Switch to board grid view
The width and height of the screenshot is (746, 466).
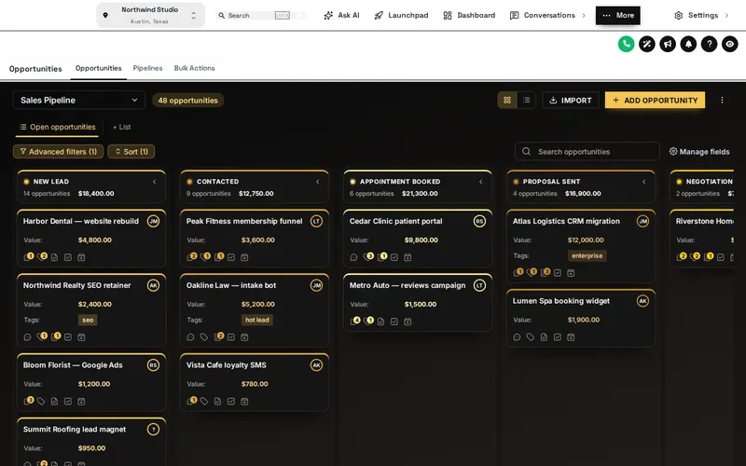tap(507, 100)
